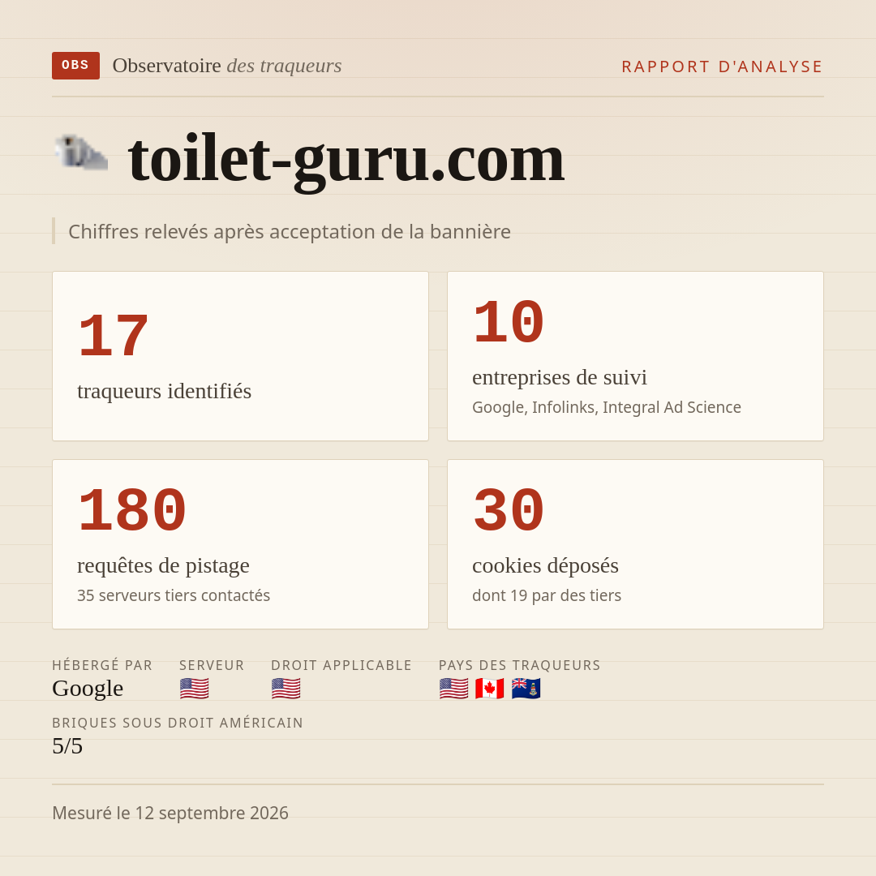Click the US flag under Pays des traqueurs

453,689
